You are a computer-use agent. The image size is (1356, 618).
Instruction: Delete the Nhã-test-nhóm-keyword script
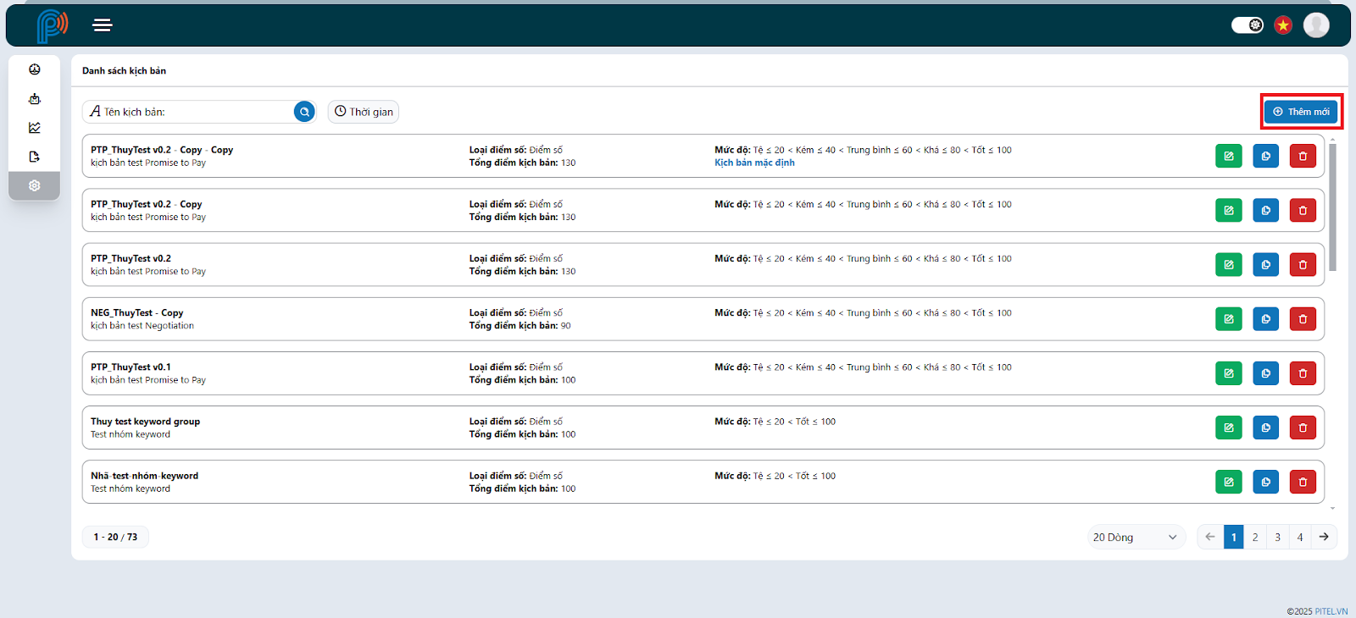1303,482
